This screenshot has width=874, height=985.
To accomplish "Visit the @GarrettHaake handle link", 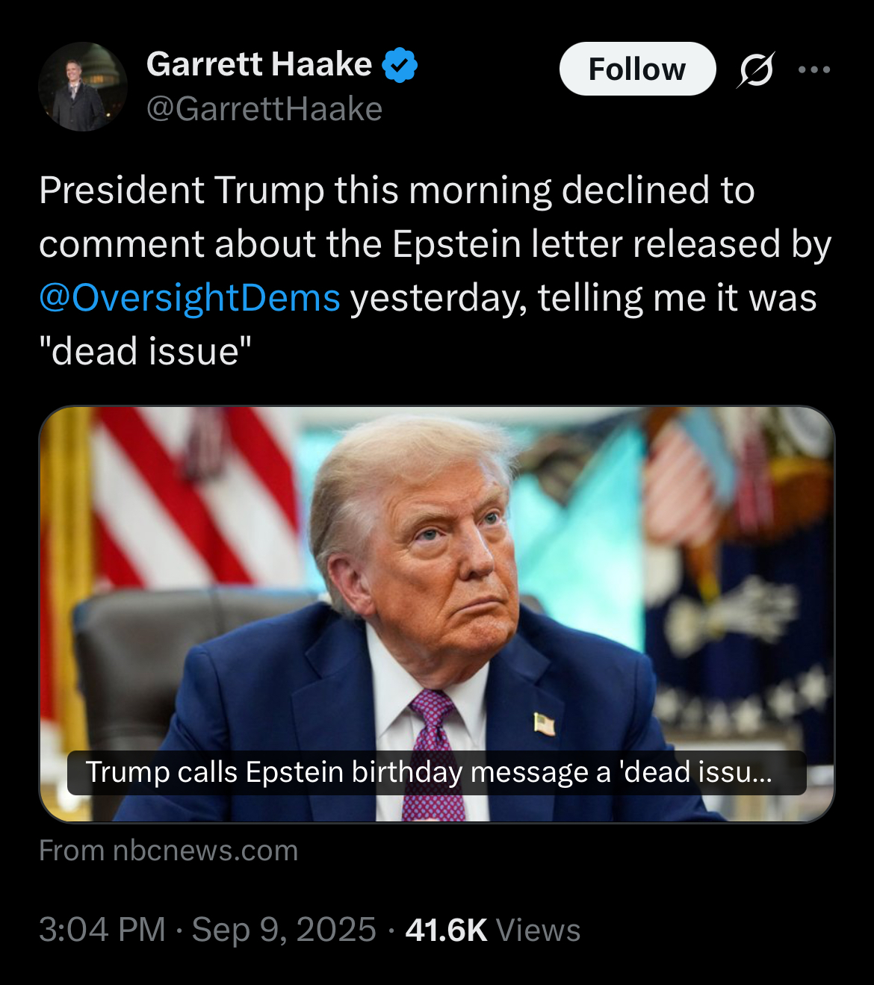I will click(264, 109).
